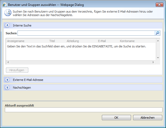The width and height of the screenshot is (166, 128).
Task: Select the Titel column header
Action: point(52,41)
